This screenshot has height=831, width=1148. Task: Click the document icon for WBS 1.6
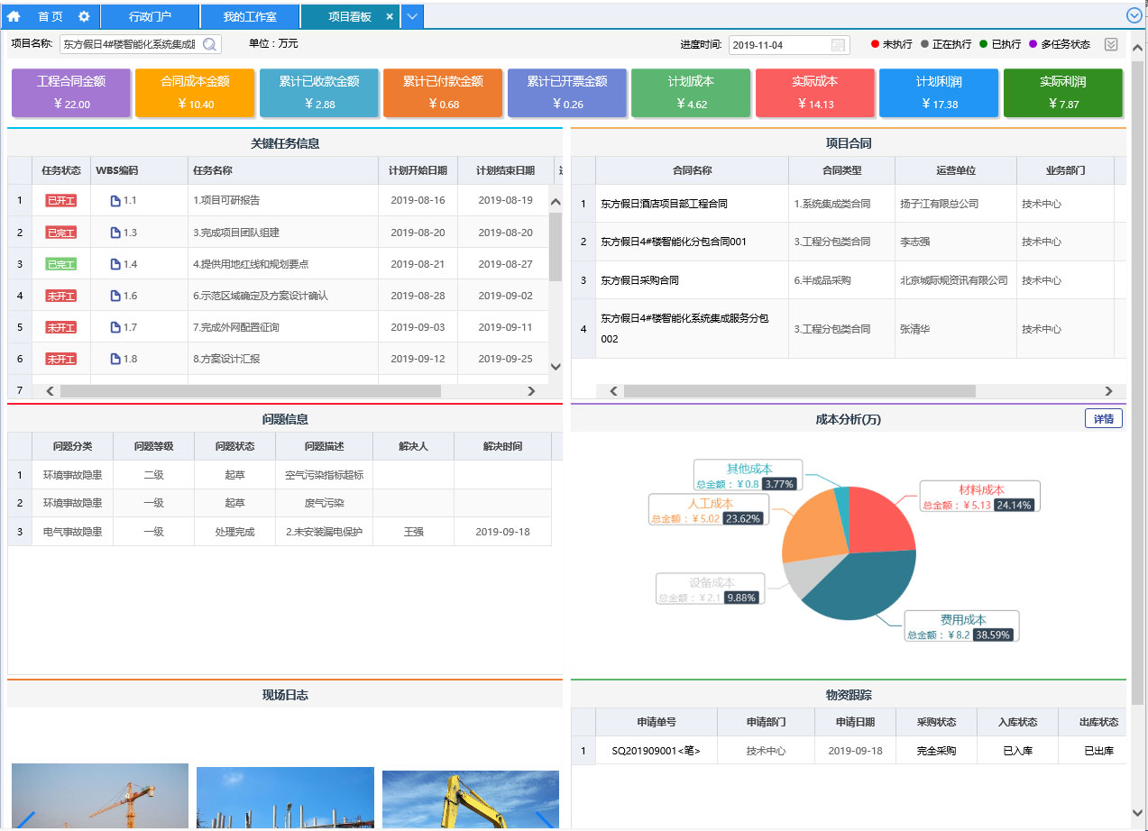pyautogui.click(x=115, y=296)
